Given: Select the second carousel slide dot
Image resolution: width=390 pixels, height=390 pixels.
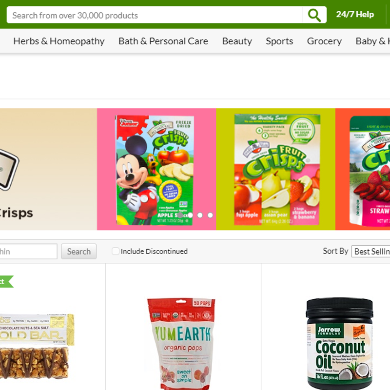Looking at the screenshot, I should (190, 215).
